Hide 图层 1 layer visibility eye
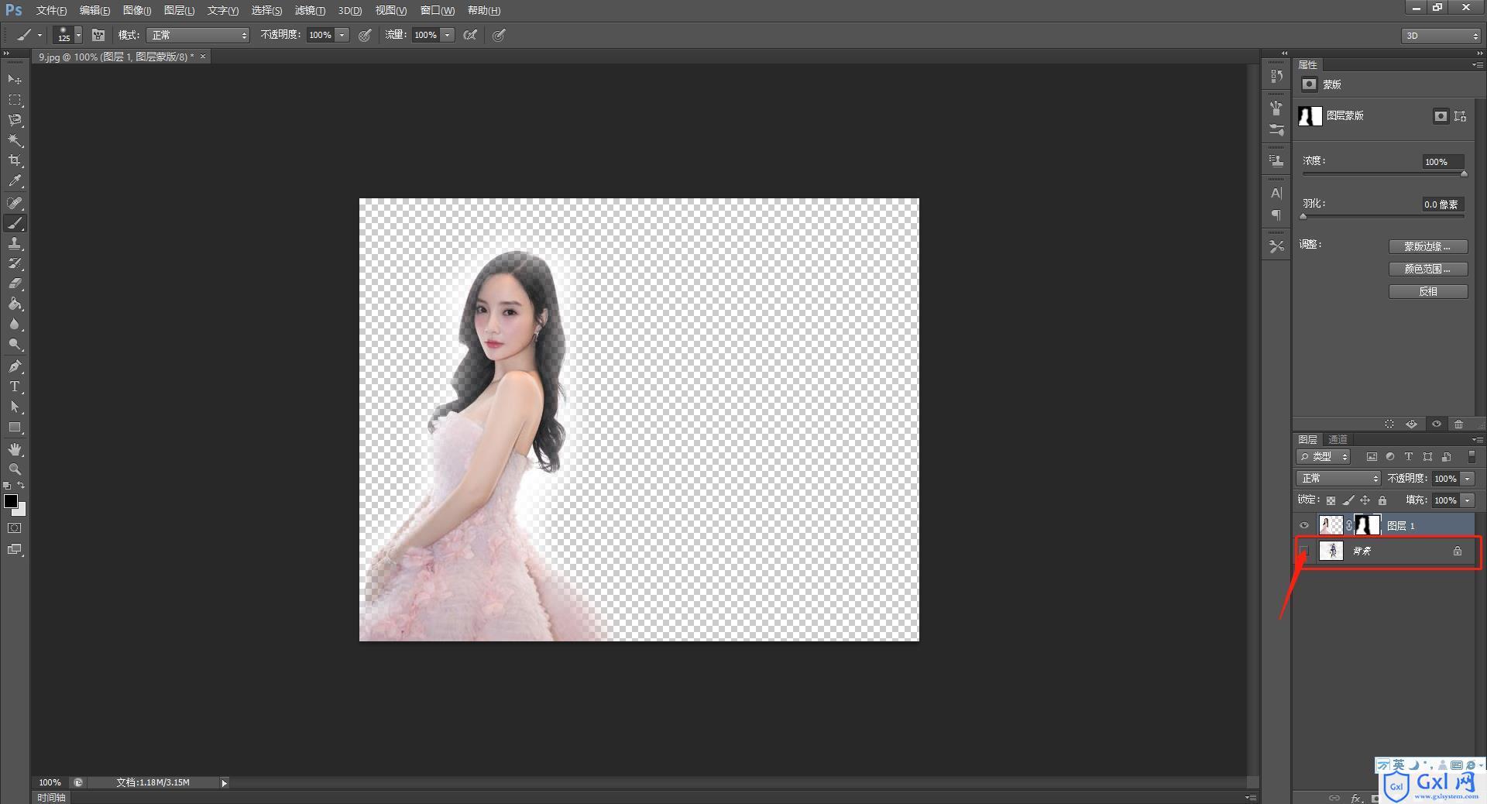This screenshot has width=1487, height=804. click(1304, 526)
